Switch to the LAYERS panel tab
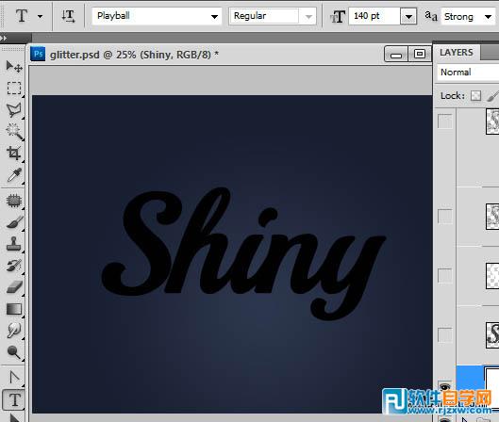 [457, 53]
